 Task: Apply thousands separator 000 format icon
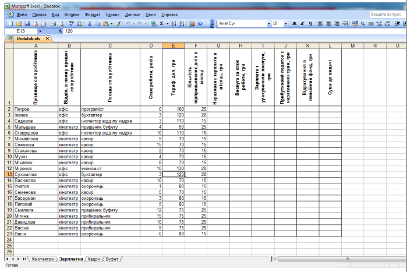(x=371, y=24)
